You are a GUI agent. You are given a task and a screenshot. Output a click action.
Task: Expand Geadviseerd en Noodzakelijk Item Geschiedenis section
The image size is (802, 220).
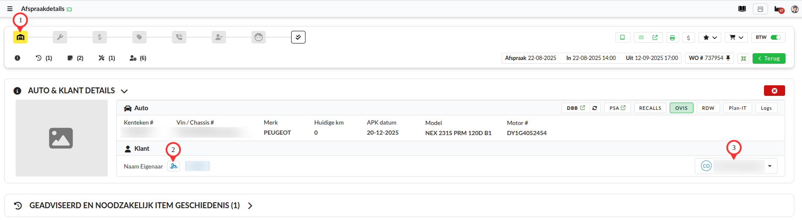[x=250, y=206]
